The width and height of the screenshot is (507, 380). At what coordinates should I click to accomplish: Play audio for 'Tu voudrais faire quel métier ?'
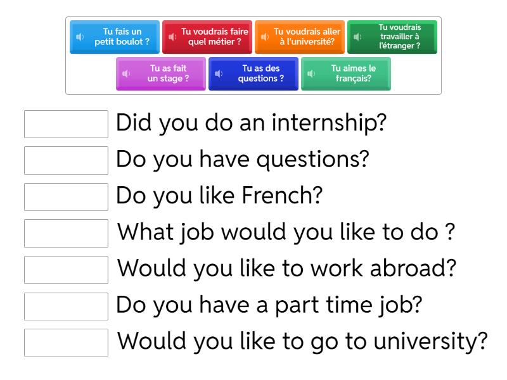pos(172,37)
